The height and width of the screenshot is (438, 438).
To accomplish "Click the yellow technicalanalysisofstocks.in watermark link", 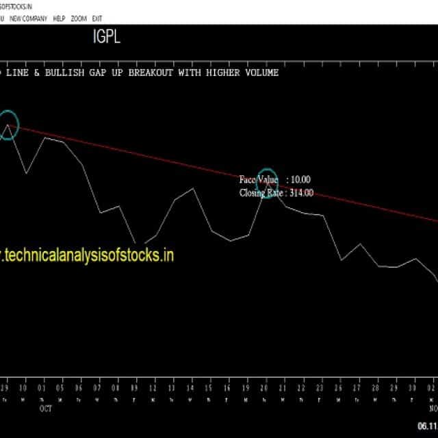I will tap(87, 255).
